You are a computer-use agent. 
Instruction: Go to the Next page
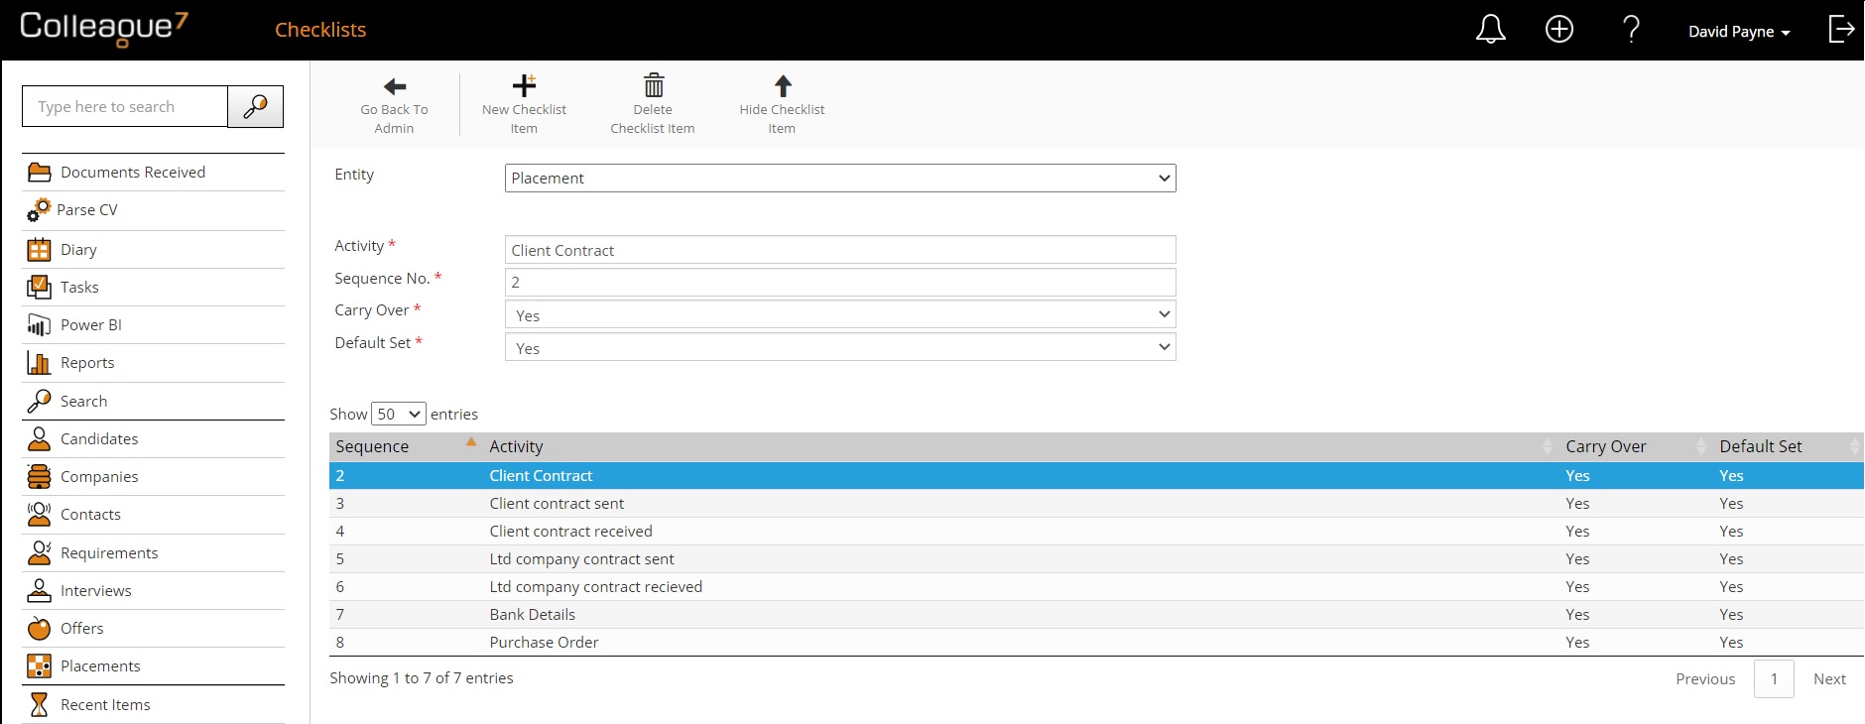(1829, 679)
